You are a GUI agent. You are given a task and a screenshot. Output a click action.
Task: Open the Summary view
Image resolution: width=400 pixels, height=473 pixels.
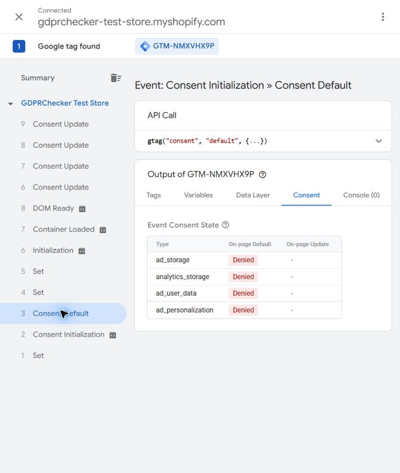click(38, 78)
